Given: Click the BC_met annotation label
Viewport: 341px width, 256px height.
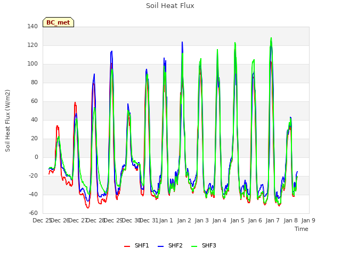Looking at the screenshot, I should coord(58,22).
